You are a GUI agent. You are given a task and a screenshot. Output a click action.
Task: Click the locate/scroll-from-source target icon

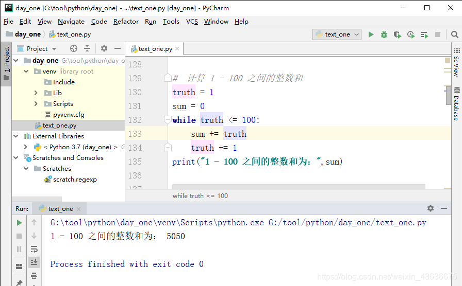pos(74,48)
